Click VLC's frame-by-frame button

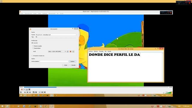pyautogui.click(x=29, y=89)
